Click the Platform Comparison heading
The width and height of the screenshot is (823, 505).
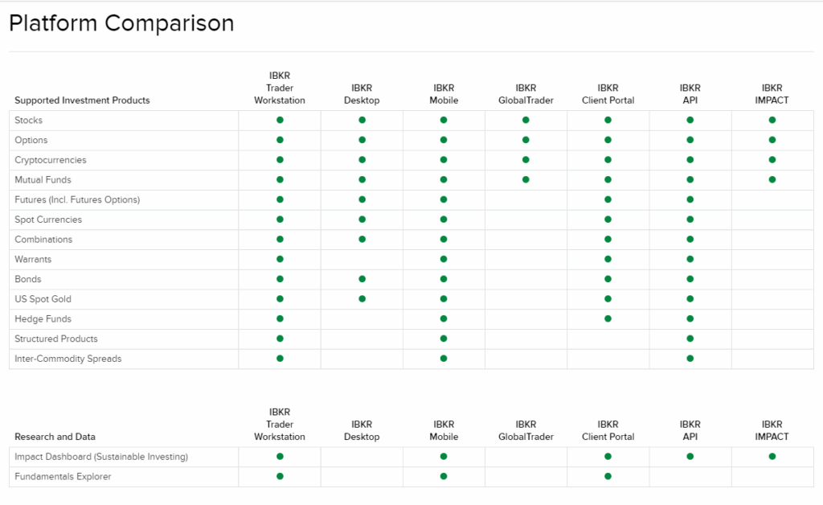(121, 23)
